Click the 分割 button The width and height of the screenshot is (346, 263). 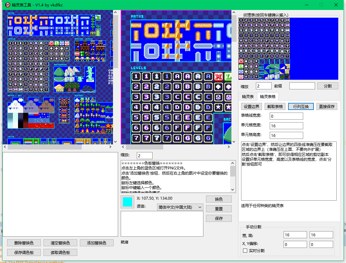click(x=328, y=86)
